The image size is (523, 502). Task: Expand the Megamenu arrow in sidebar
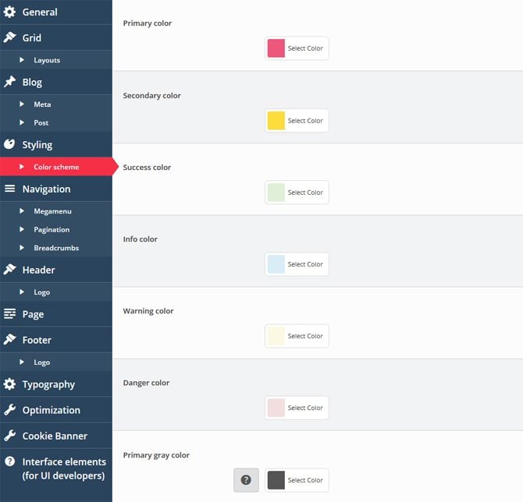tap(23, 211)
